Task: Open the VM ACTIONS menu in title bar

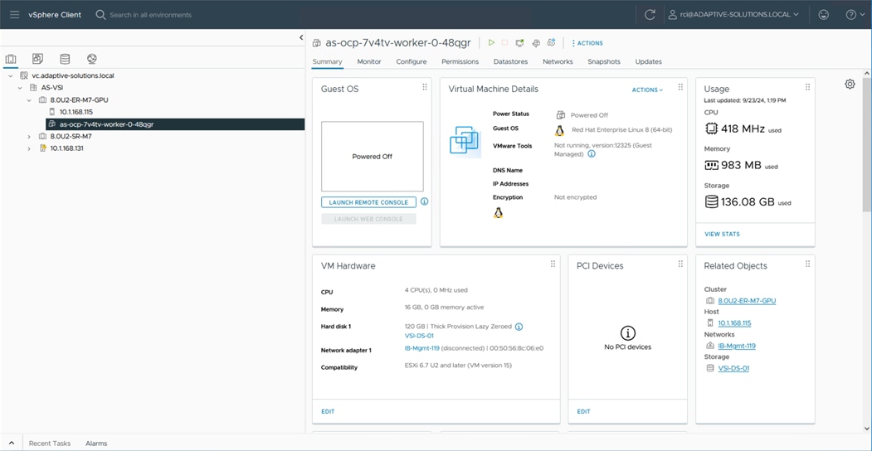Action: point(587,43)
